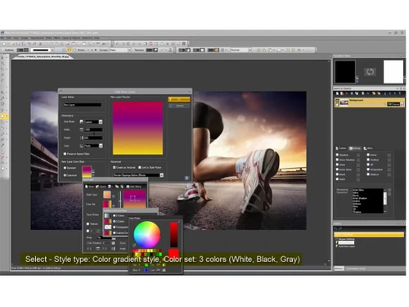Select the Background layer in Layers panel

click(x=369, y=102)
